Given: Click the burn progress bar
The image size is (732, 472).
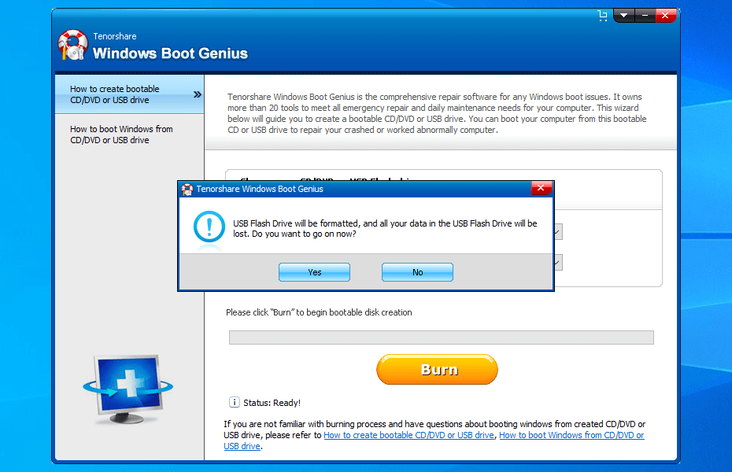Looking at the screenshot, I should pos(441,337).
